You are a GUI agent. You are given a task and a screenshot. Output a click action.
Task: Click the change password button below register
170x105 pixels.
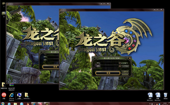(125, 74)
